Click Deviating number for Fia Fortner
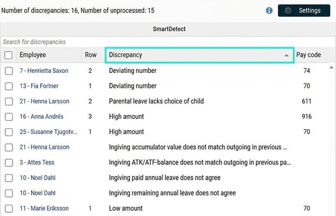The image size is (336, 216). pyautogui.click(x=133, y=86)
